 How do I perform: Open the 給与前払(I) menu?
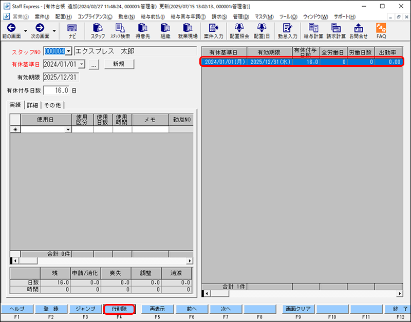[153, 16]
